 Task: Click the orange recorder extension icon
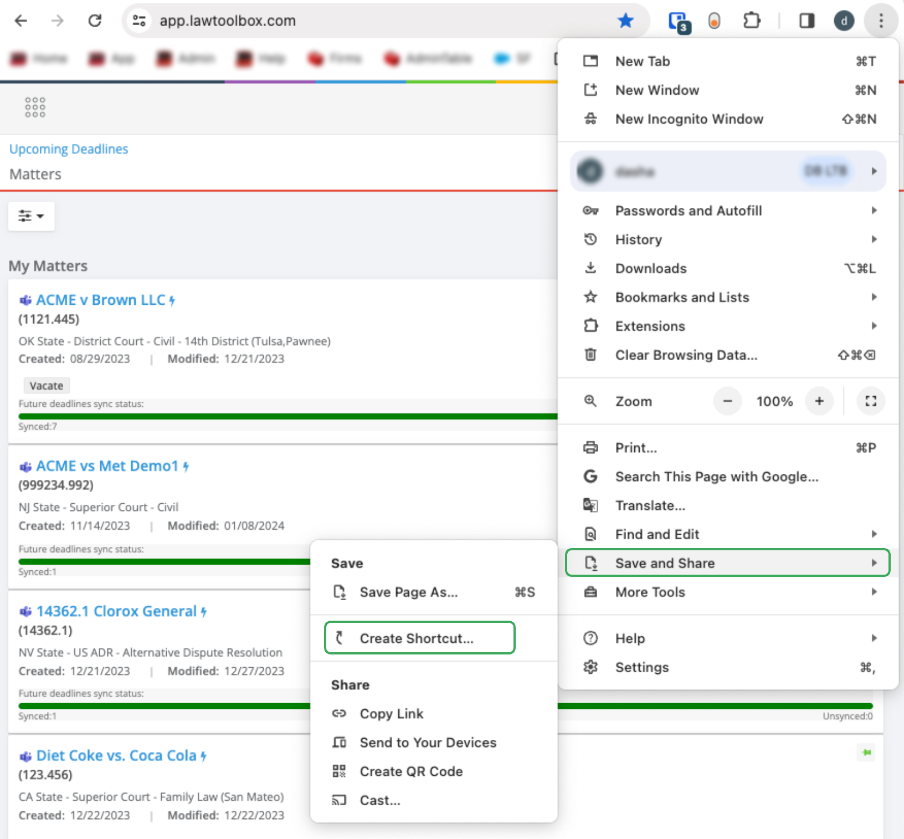pyautogui.click(x=715, y=21)
